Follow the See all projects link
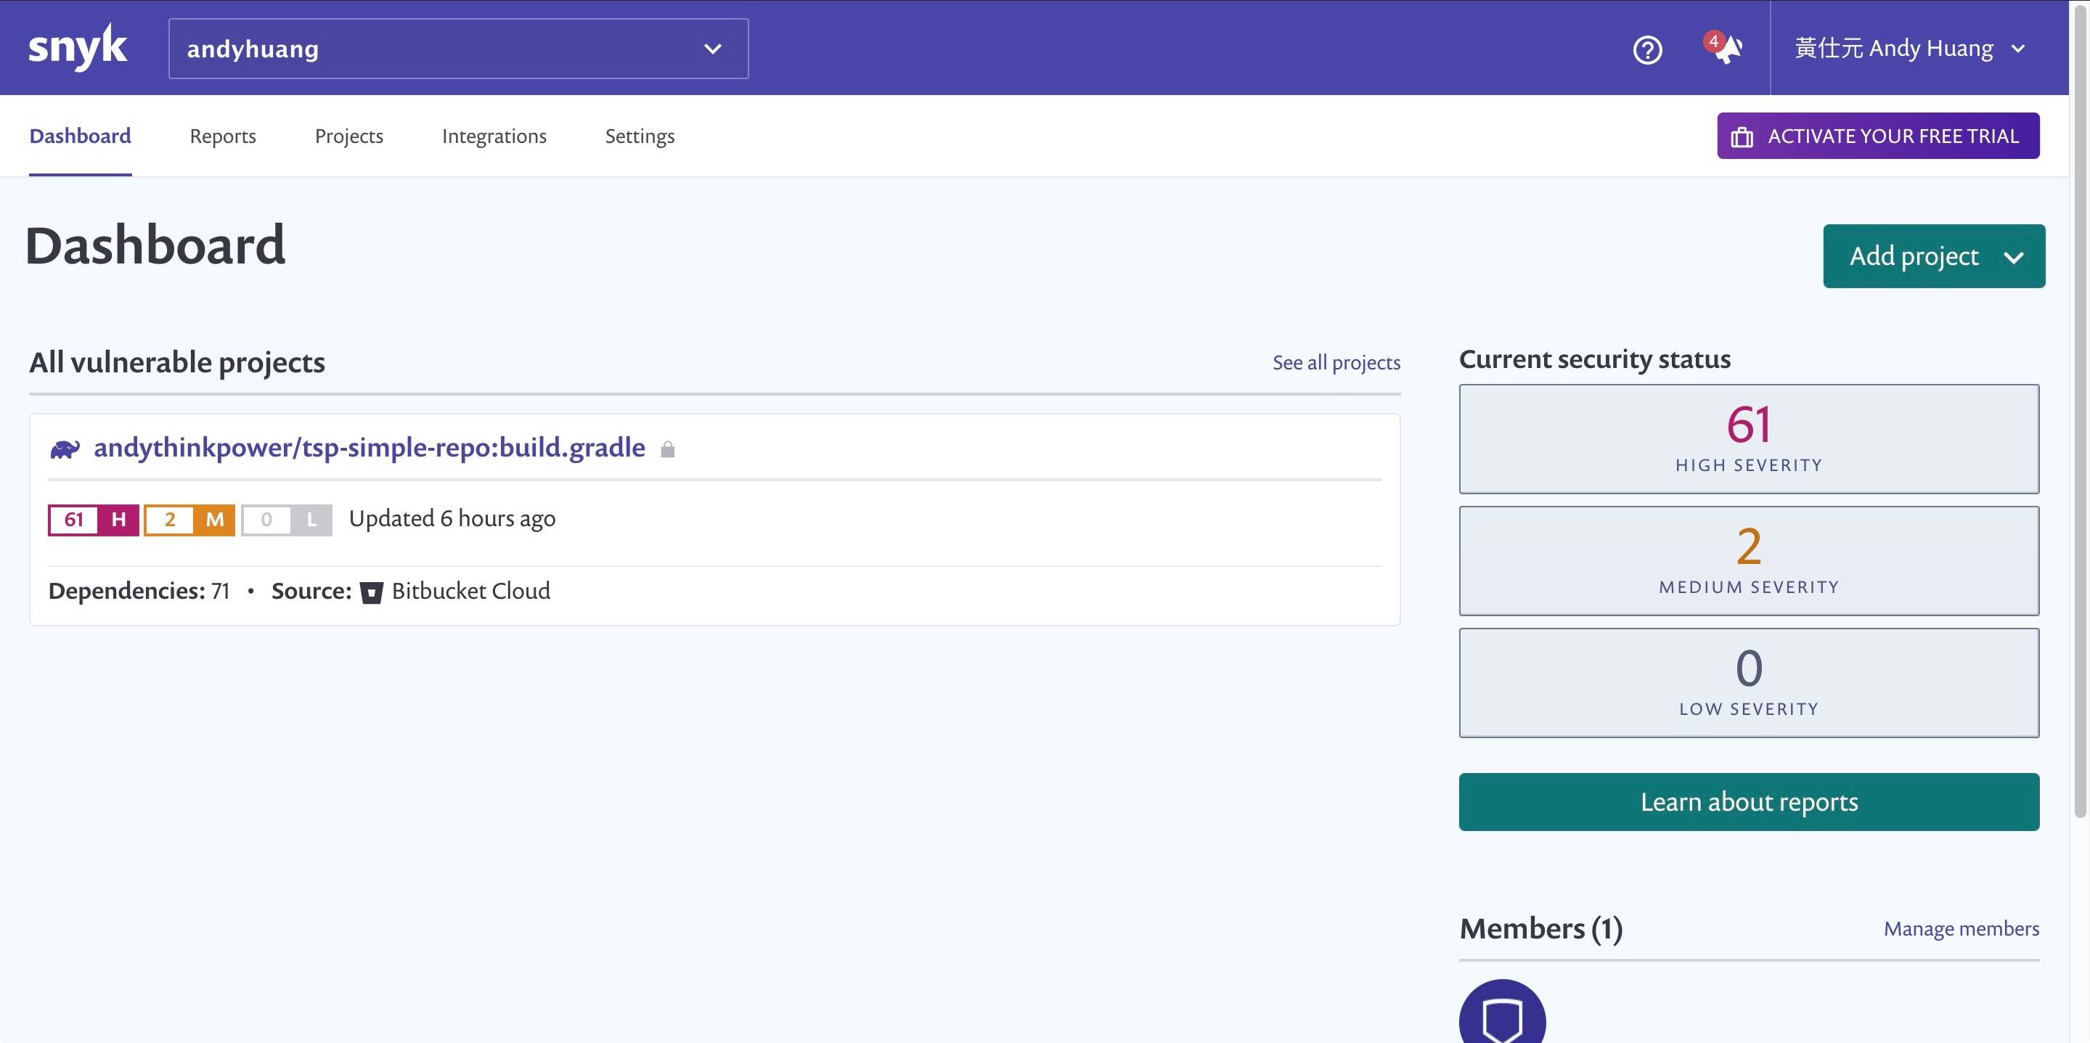Screen dimensions: 2090x1043 tap(1336, 362)
